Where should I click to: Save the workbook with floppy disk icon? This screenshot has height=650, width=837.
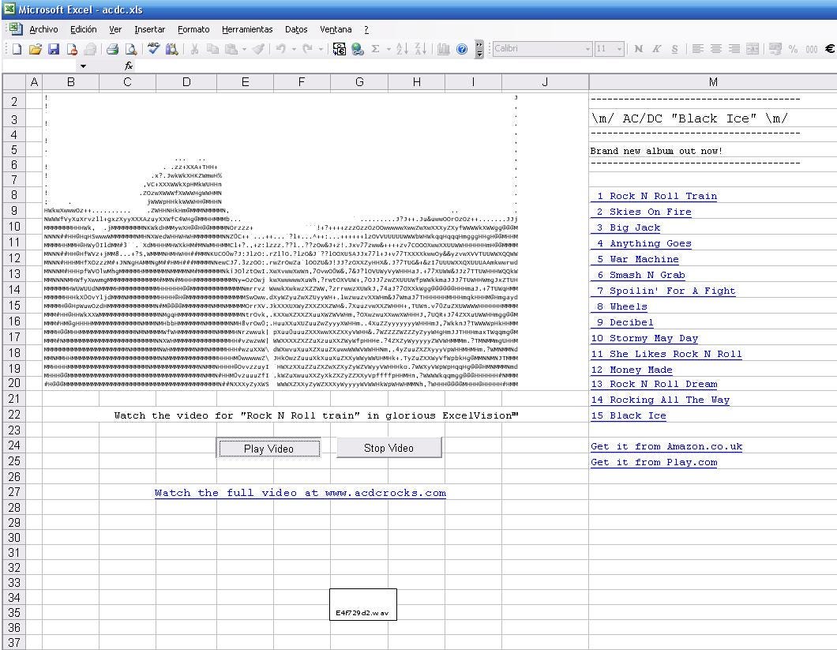pyautogui.click(x=54, y=49)
